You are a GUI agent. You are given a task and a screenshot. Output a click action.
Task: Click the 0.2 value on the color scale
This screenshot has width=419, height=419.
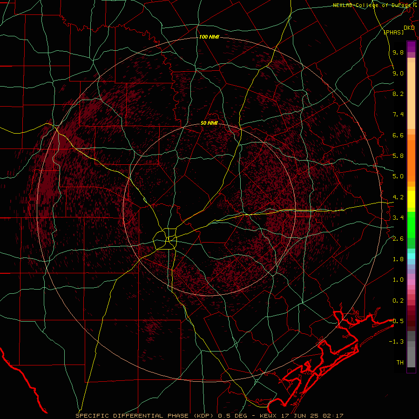pos(398,301)
